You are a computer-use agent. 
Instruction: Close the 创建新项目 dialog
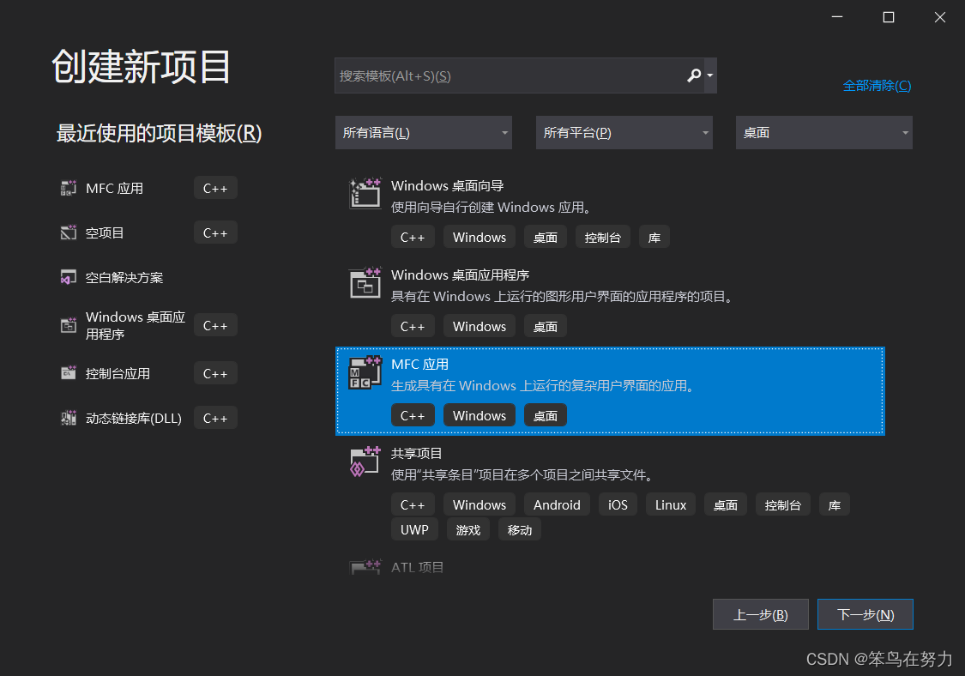(940, 17)
